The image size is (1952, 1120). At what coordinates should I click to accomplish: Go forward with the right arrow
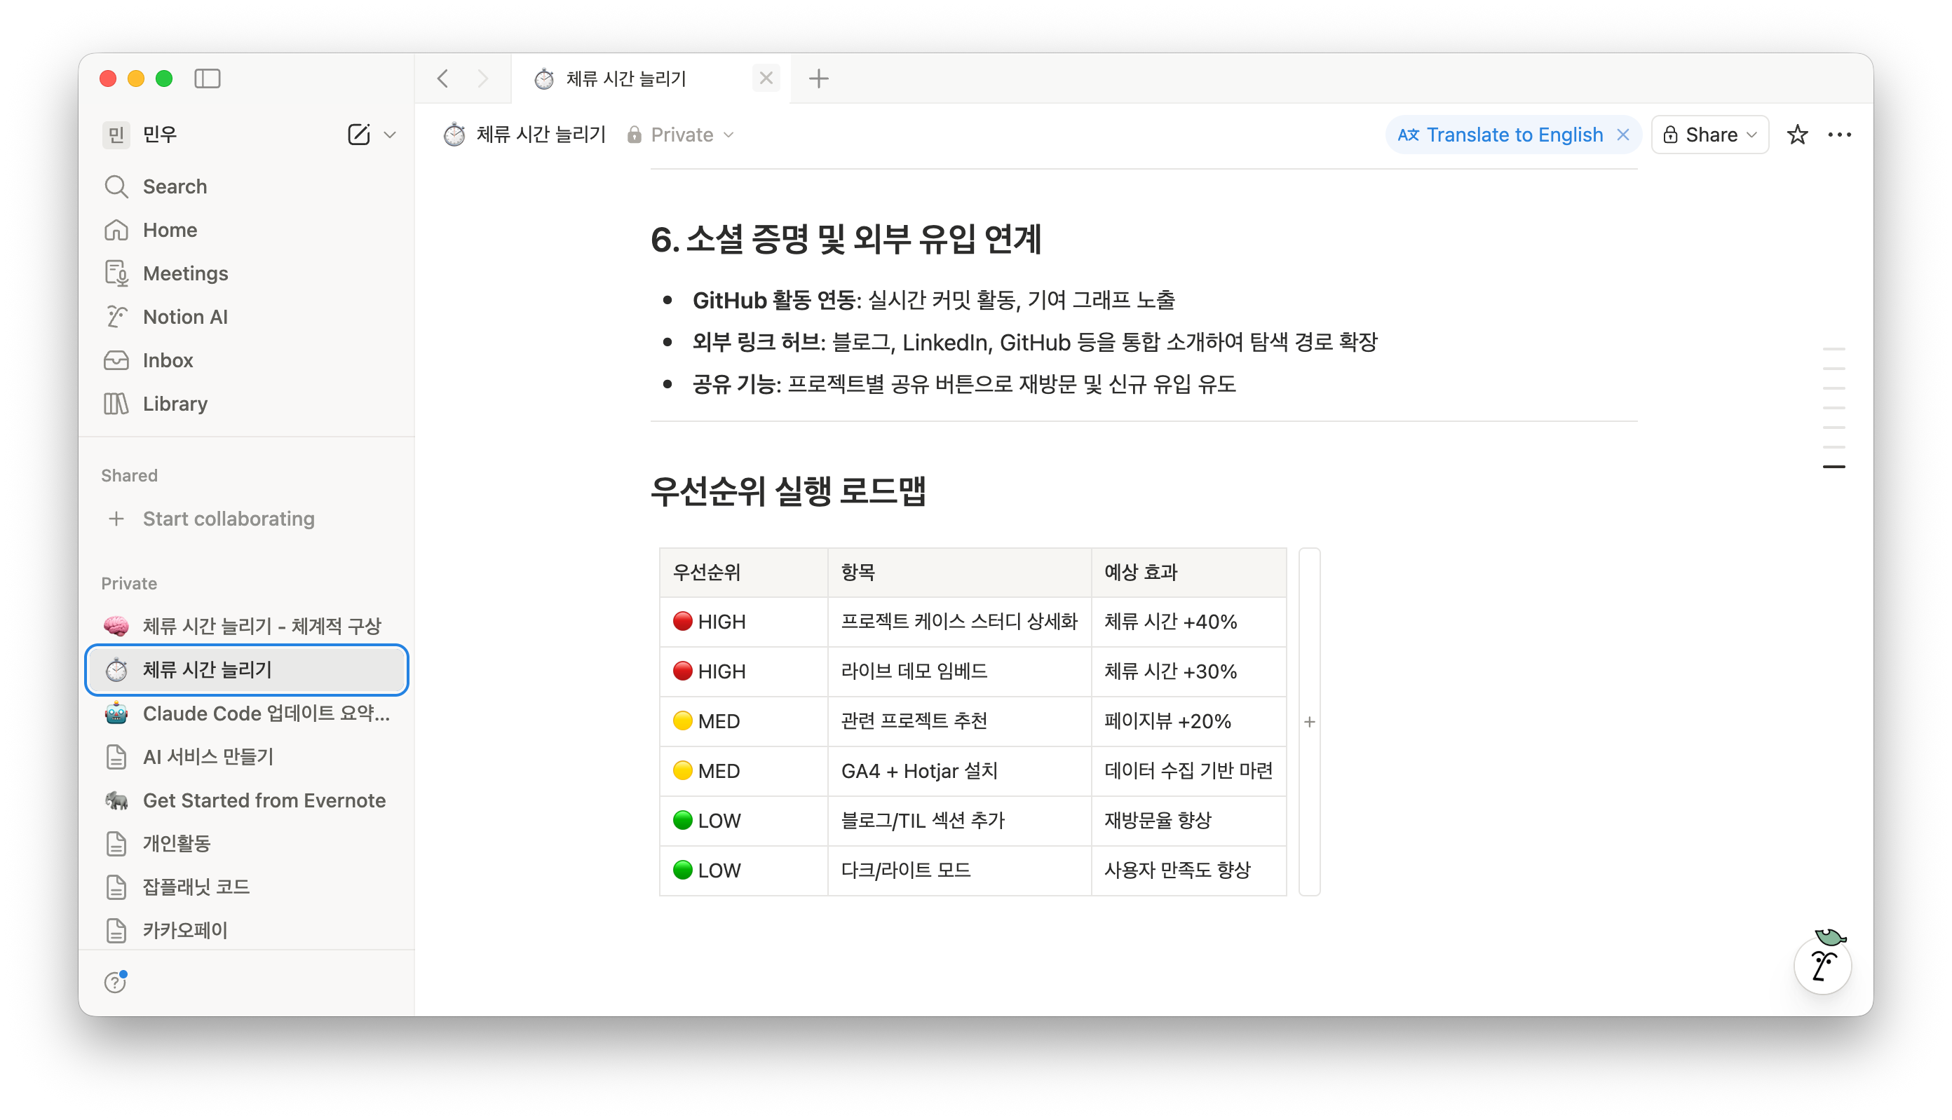pyautogui.click(x=482, y=78)
